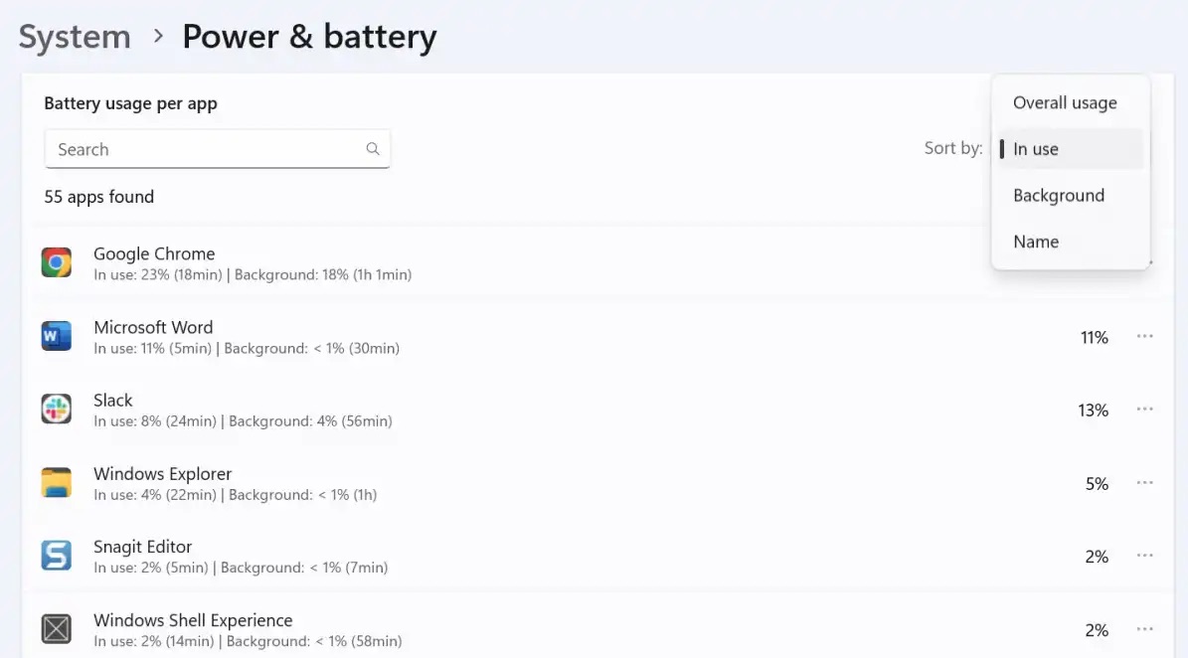Click the Windows Shell Experience icon
Screen dimensions: 1188x658
point(57,628)
